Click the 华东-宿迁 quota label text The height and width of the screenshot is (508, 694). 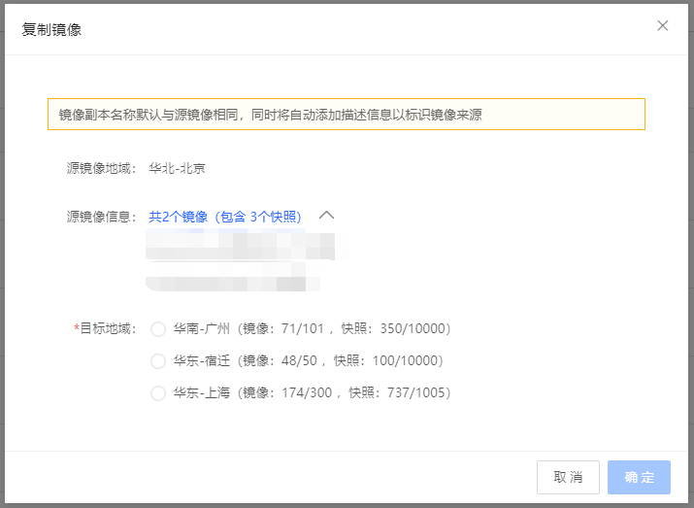[x=308, y=360]
